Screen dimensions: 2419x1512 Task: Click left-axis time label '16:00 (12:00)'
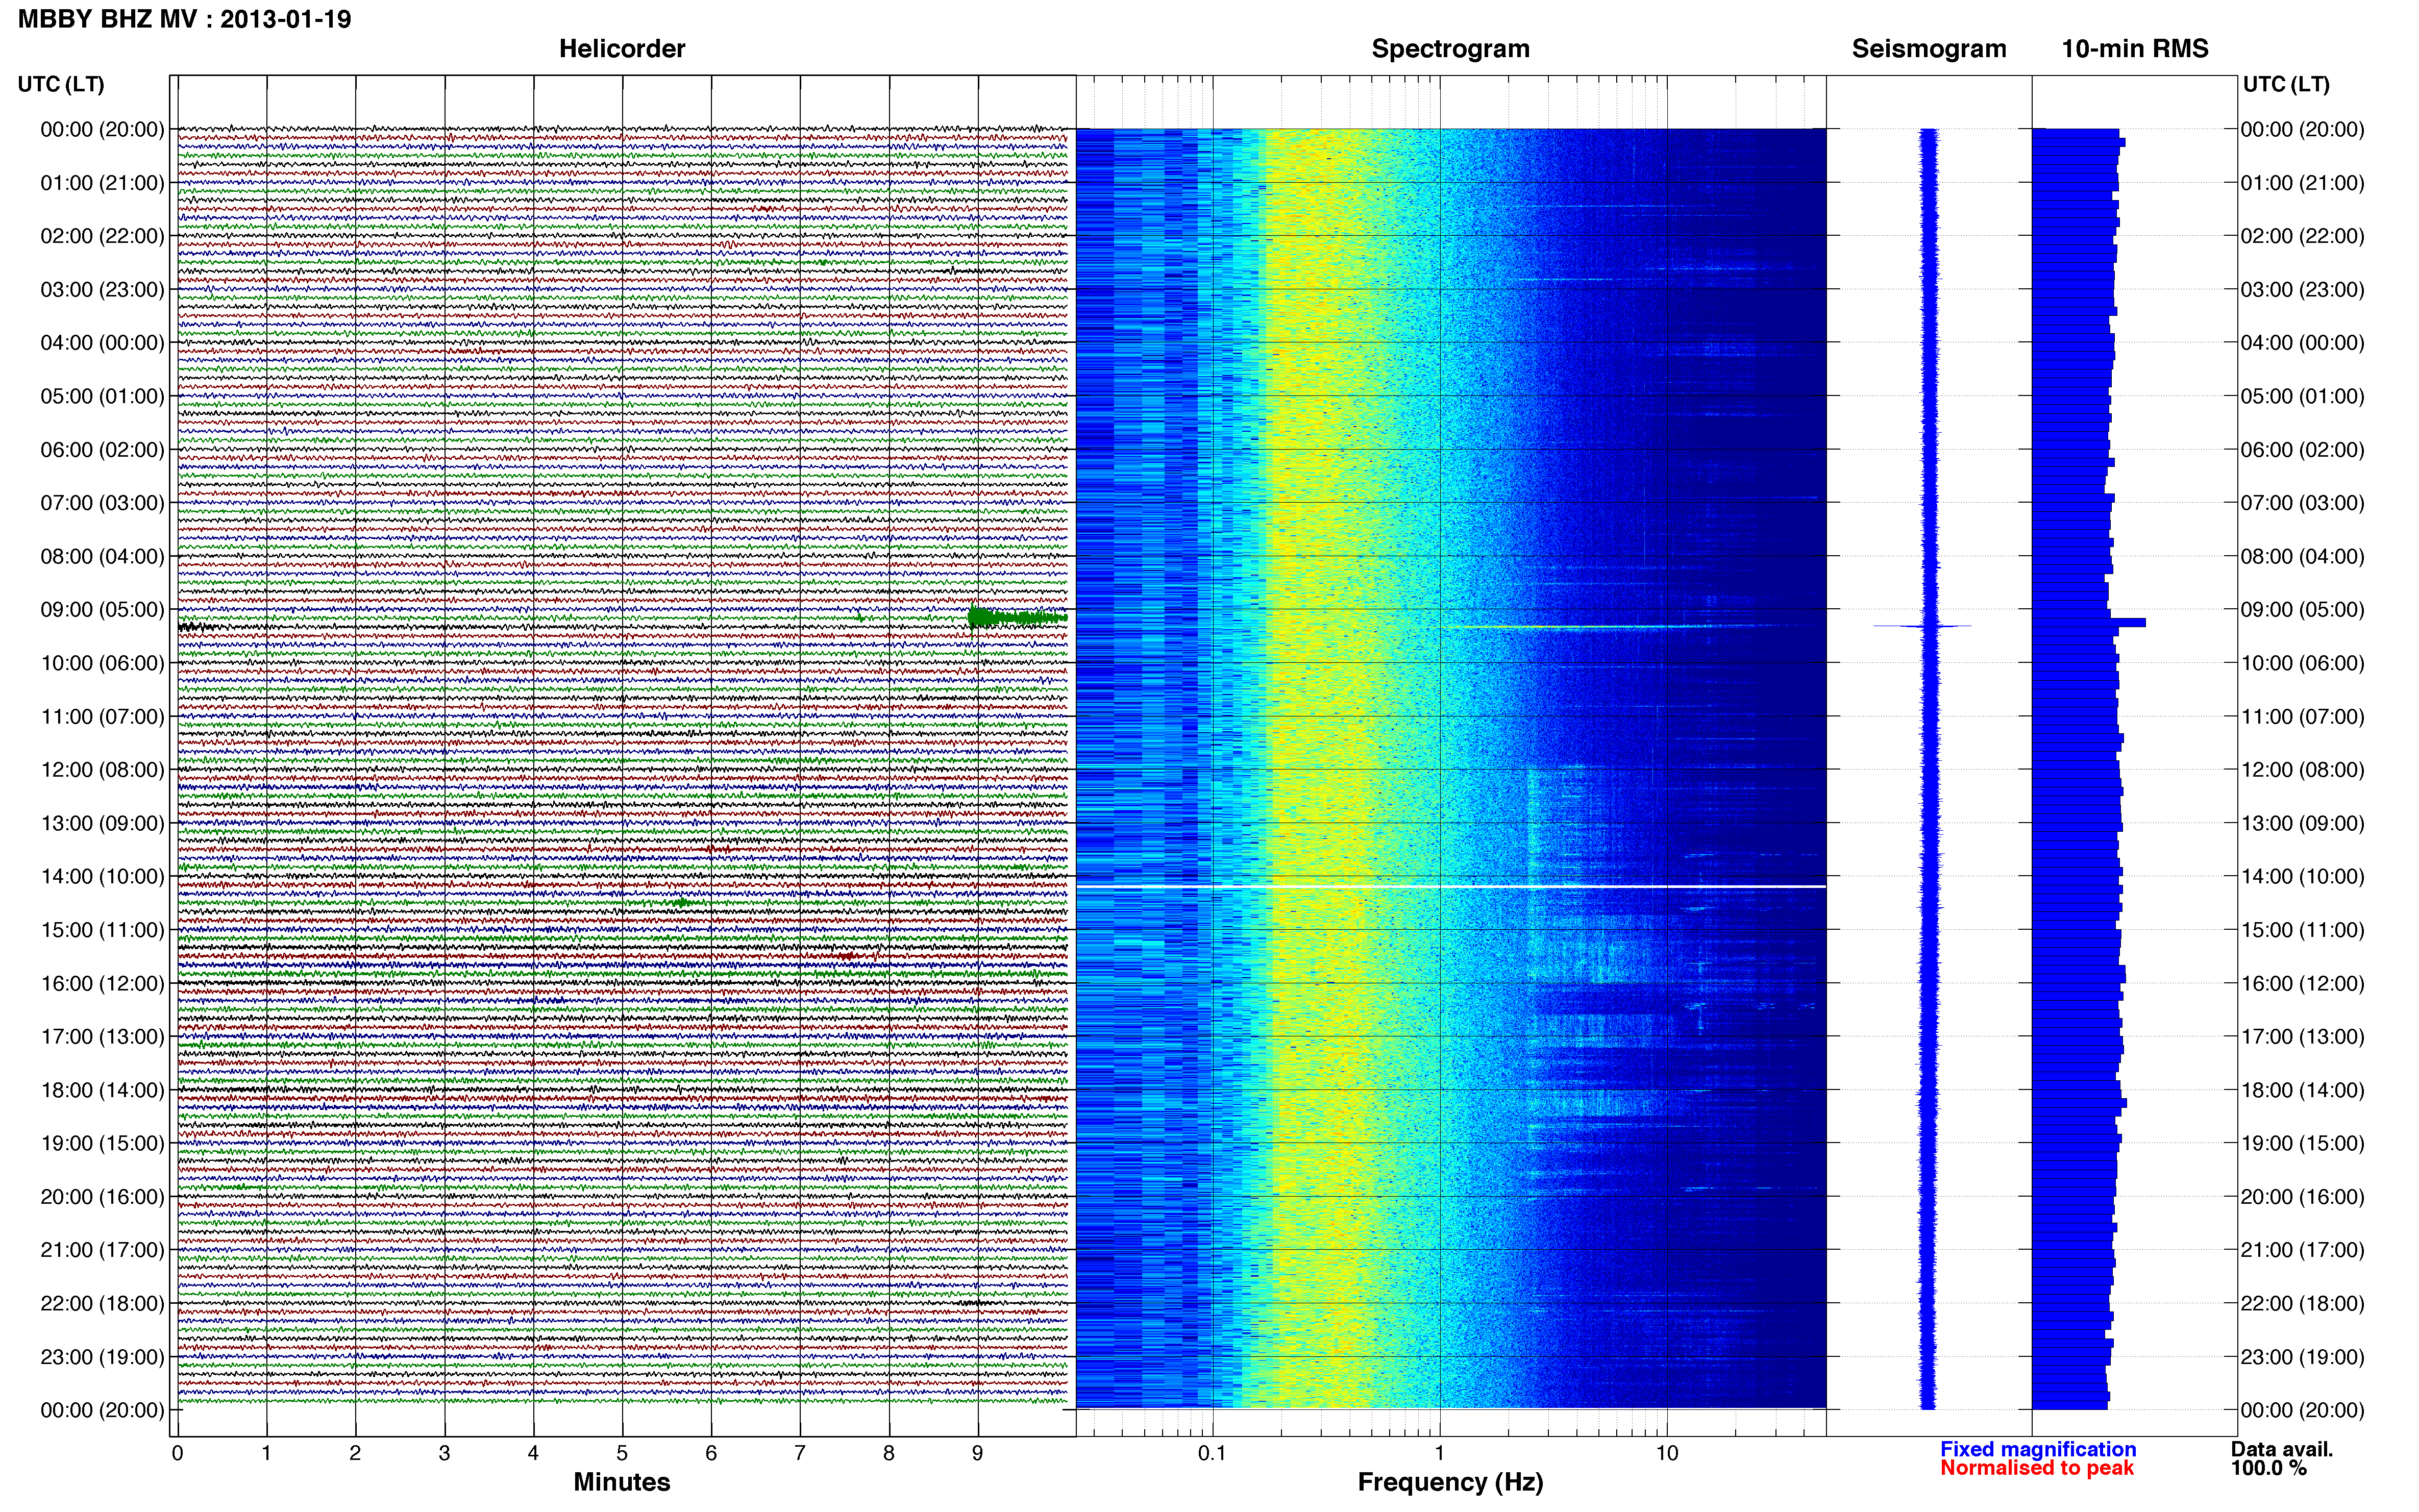(x=102, y=984)
